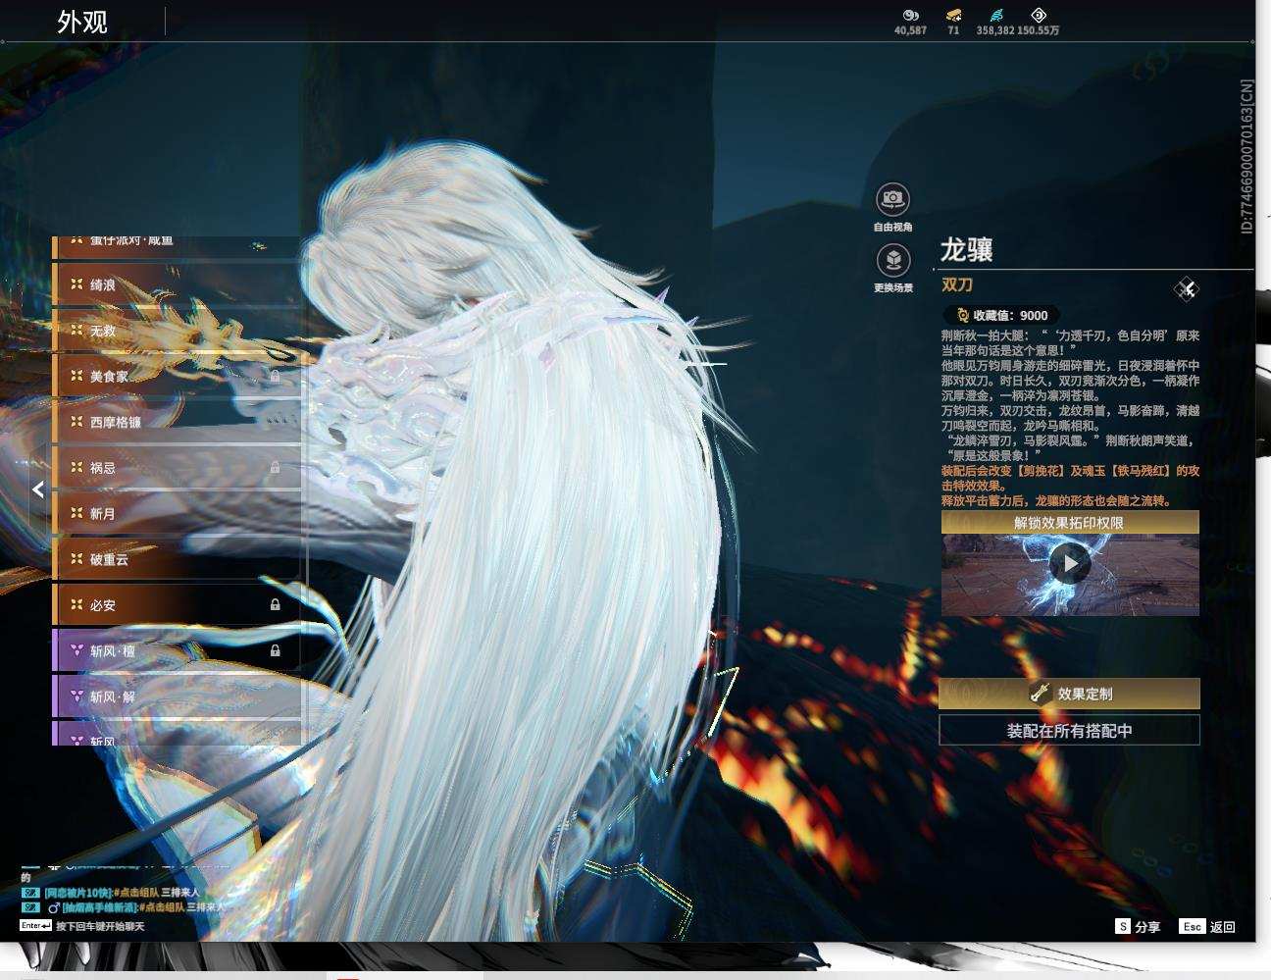Click the Esc key return icon
Screen dimensions: 1271x980
pyautogui.click(x=1192, y=926)
